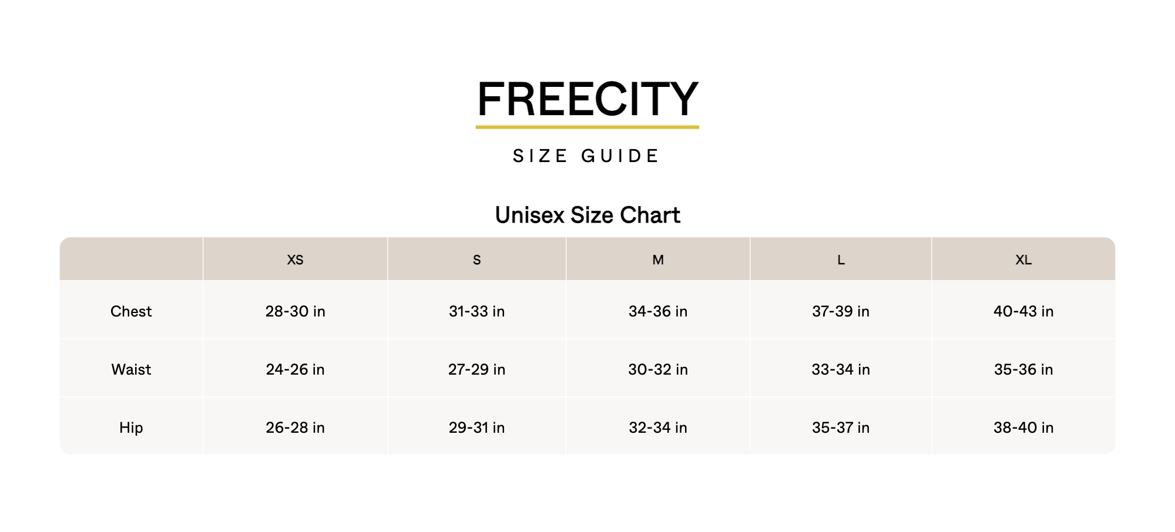
Task: Click the M hip 32-34 in cell
Action: click(658, 427)
